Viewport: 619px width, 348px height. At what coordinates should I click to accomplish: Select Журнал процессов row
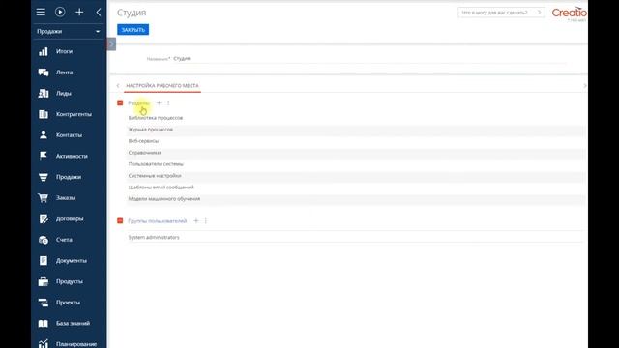pyautogui.click(x=355, y=130)
